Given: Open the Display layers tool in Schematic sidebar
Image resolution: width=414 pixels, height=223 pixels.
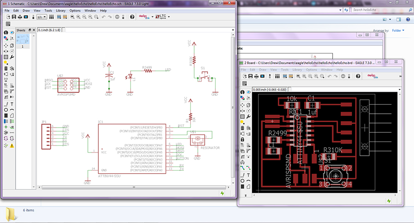Looking at the screenshot, I should click(6, 38).
